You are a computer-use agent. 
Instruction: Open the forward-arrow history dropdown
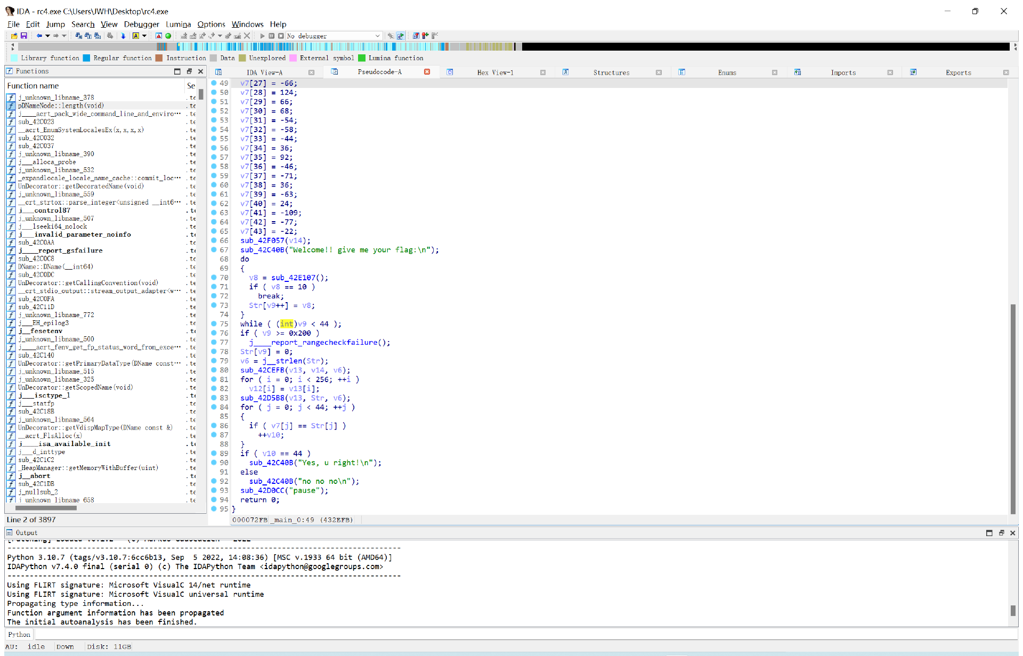(x=64, y=36)
